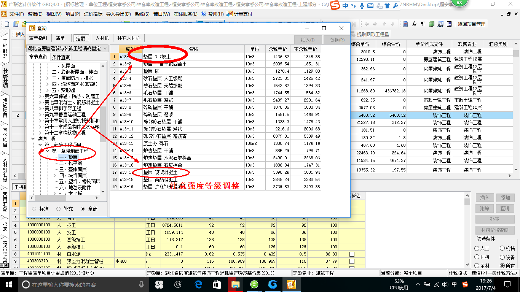This screenshot has height=292, width=520.
Task: Open the 导入导出(D) menu
Action: 118,14
